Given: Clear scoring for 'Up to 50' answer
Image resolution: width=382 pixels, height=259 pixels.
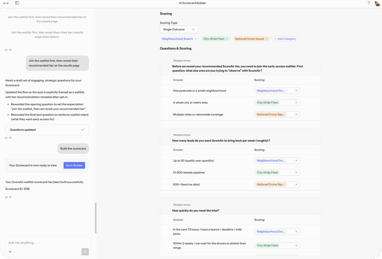Looking at the screenshot, I should (x=296, y=161).
